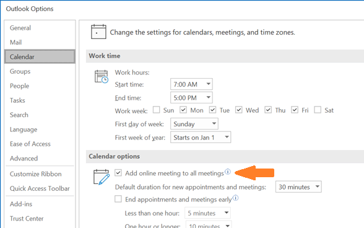
Task: Enable End appointments and meetings early
Action: point(118,199)
